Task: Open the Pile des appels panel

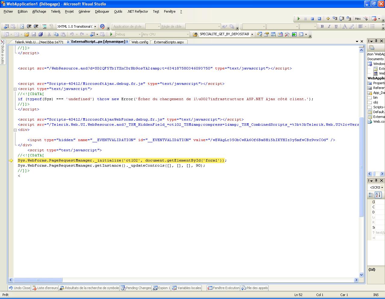Action: pyautogui.click(x=255, y=288)
